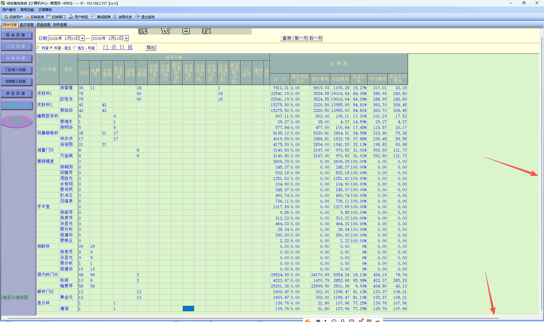
Task: Open the end date dropdown arrow
Action: (126, 39)
